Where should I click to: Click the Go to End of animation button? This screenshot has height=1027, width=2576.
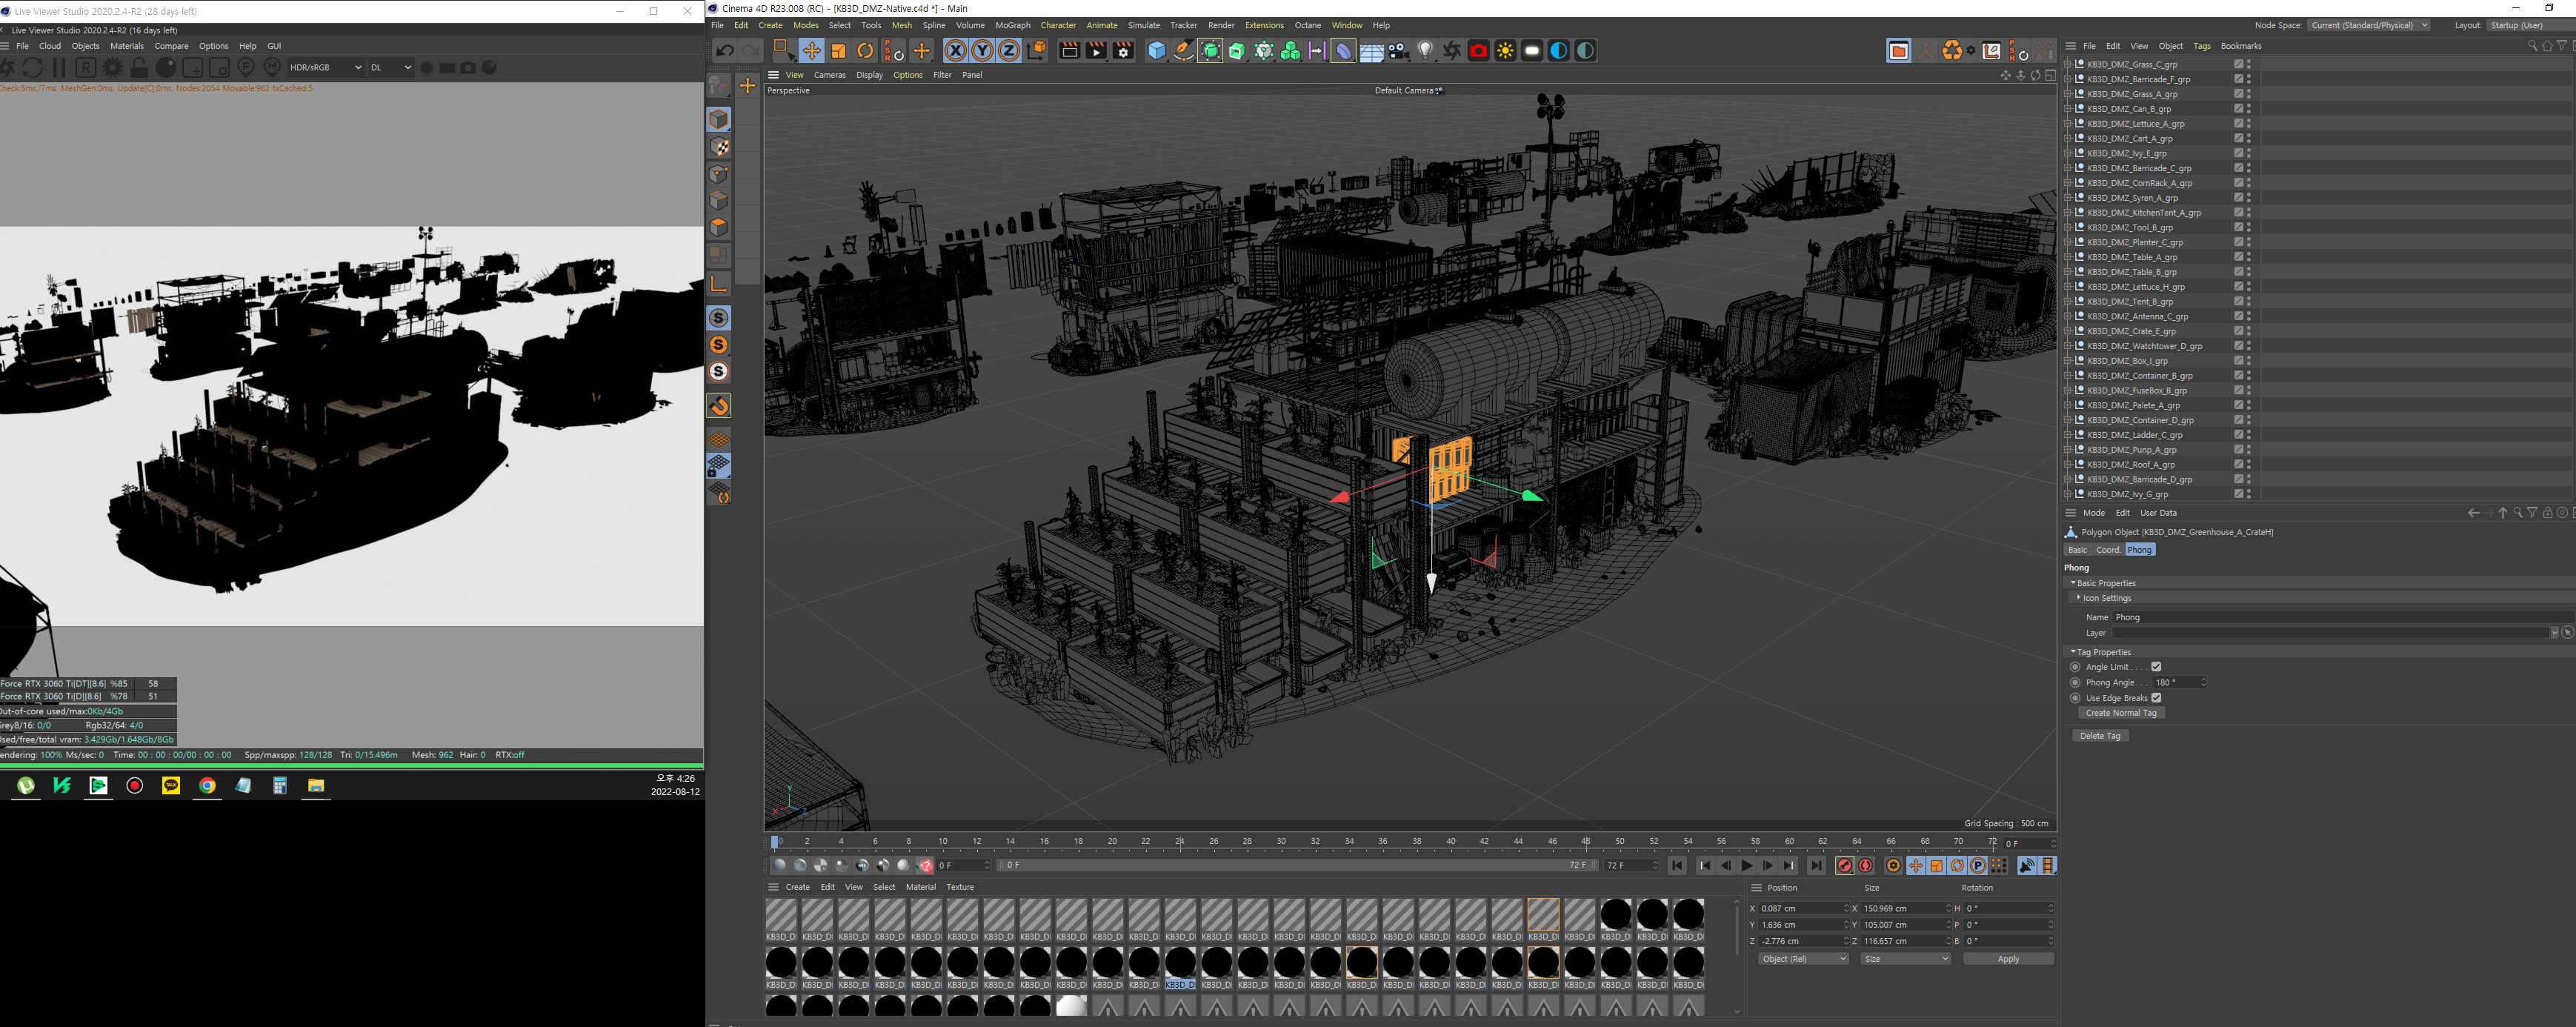coord(1816,866)
